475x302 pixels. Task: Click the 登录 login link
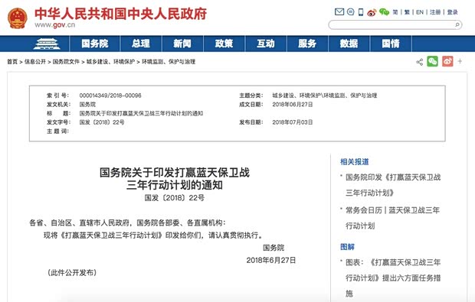[452, 12]
